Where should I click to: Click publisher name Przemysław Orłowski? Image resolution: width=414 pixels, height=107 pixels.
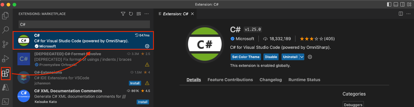[58, 65]
